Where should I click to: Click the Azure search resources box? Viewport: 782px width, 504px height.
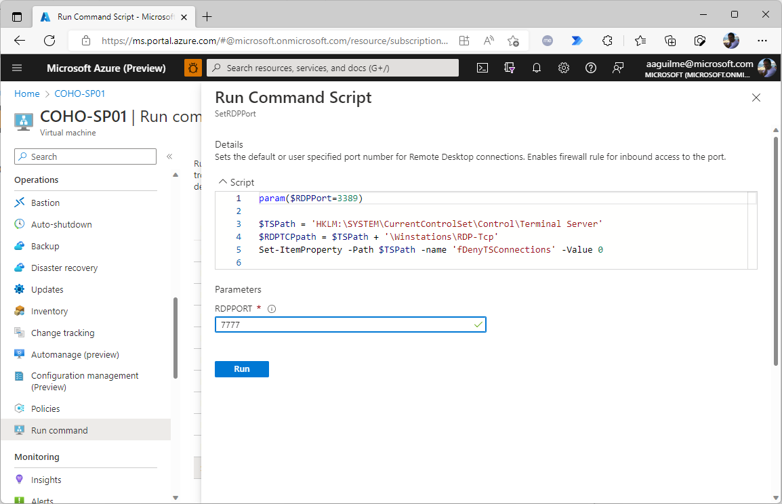(x=333, y=68)
